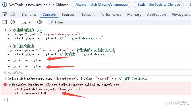Focus the console Filter input field
The image size is (191, 107).
(x=119, y=22)
